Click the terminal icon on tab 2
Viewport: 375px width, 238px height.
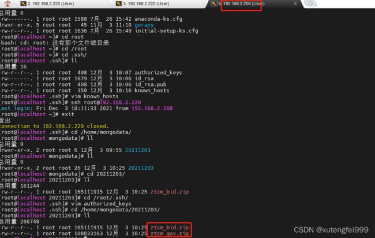pos(23,3)
